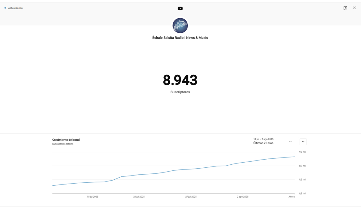
Task: Click the 9,0 mil axis value
Action: pyautogui.click(x=302, y=152)
